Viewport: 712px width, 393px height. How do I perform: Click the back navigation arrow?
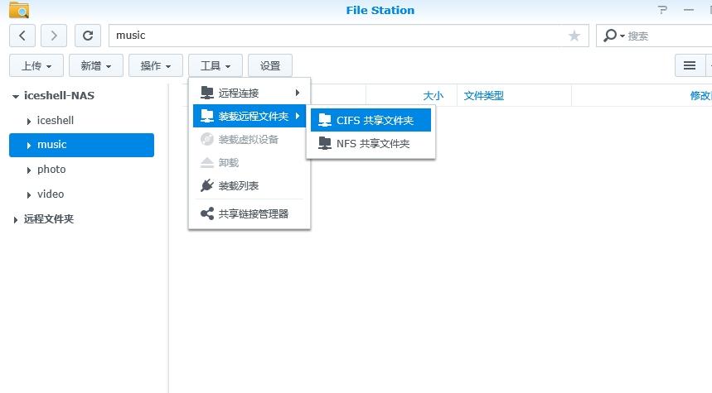click(22, 36)
